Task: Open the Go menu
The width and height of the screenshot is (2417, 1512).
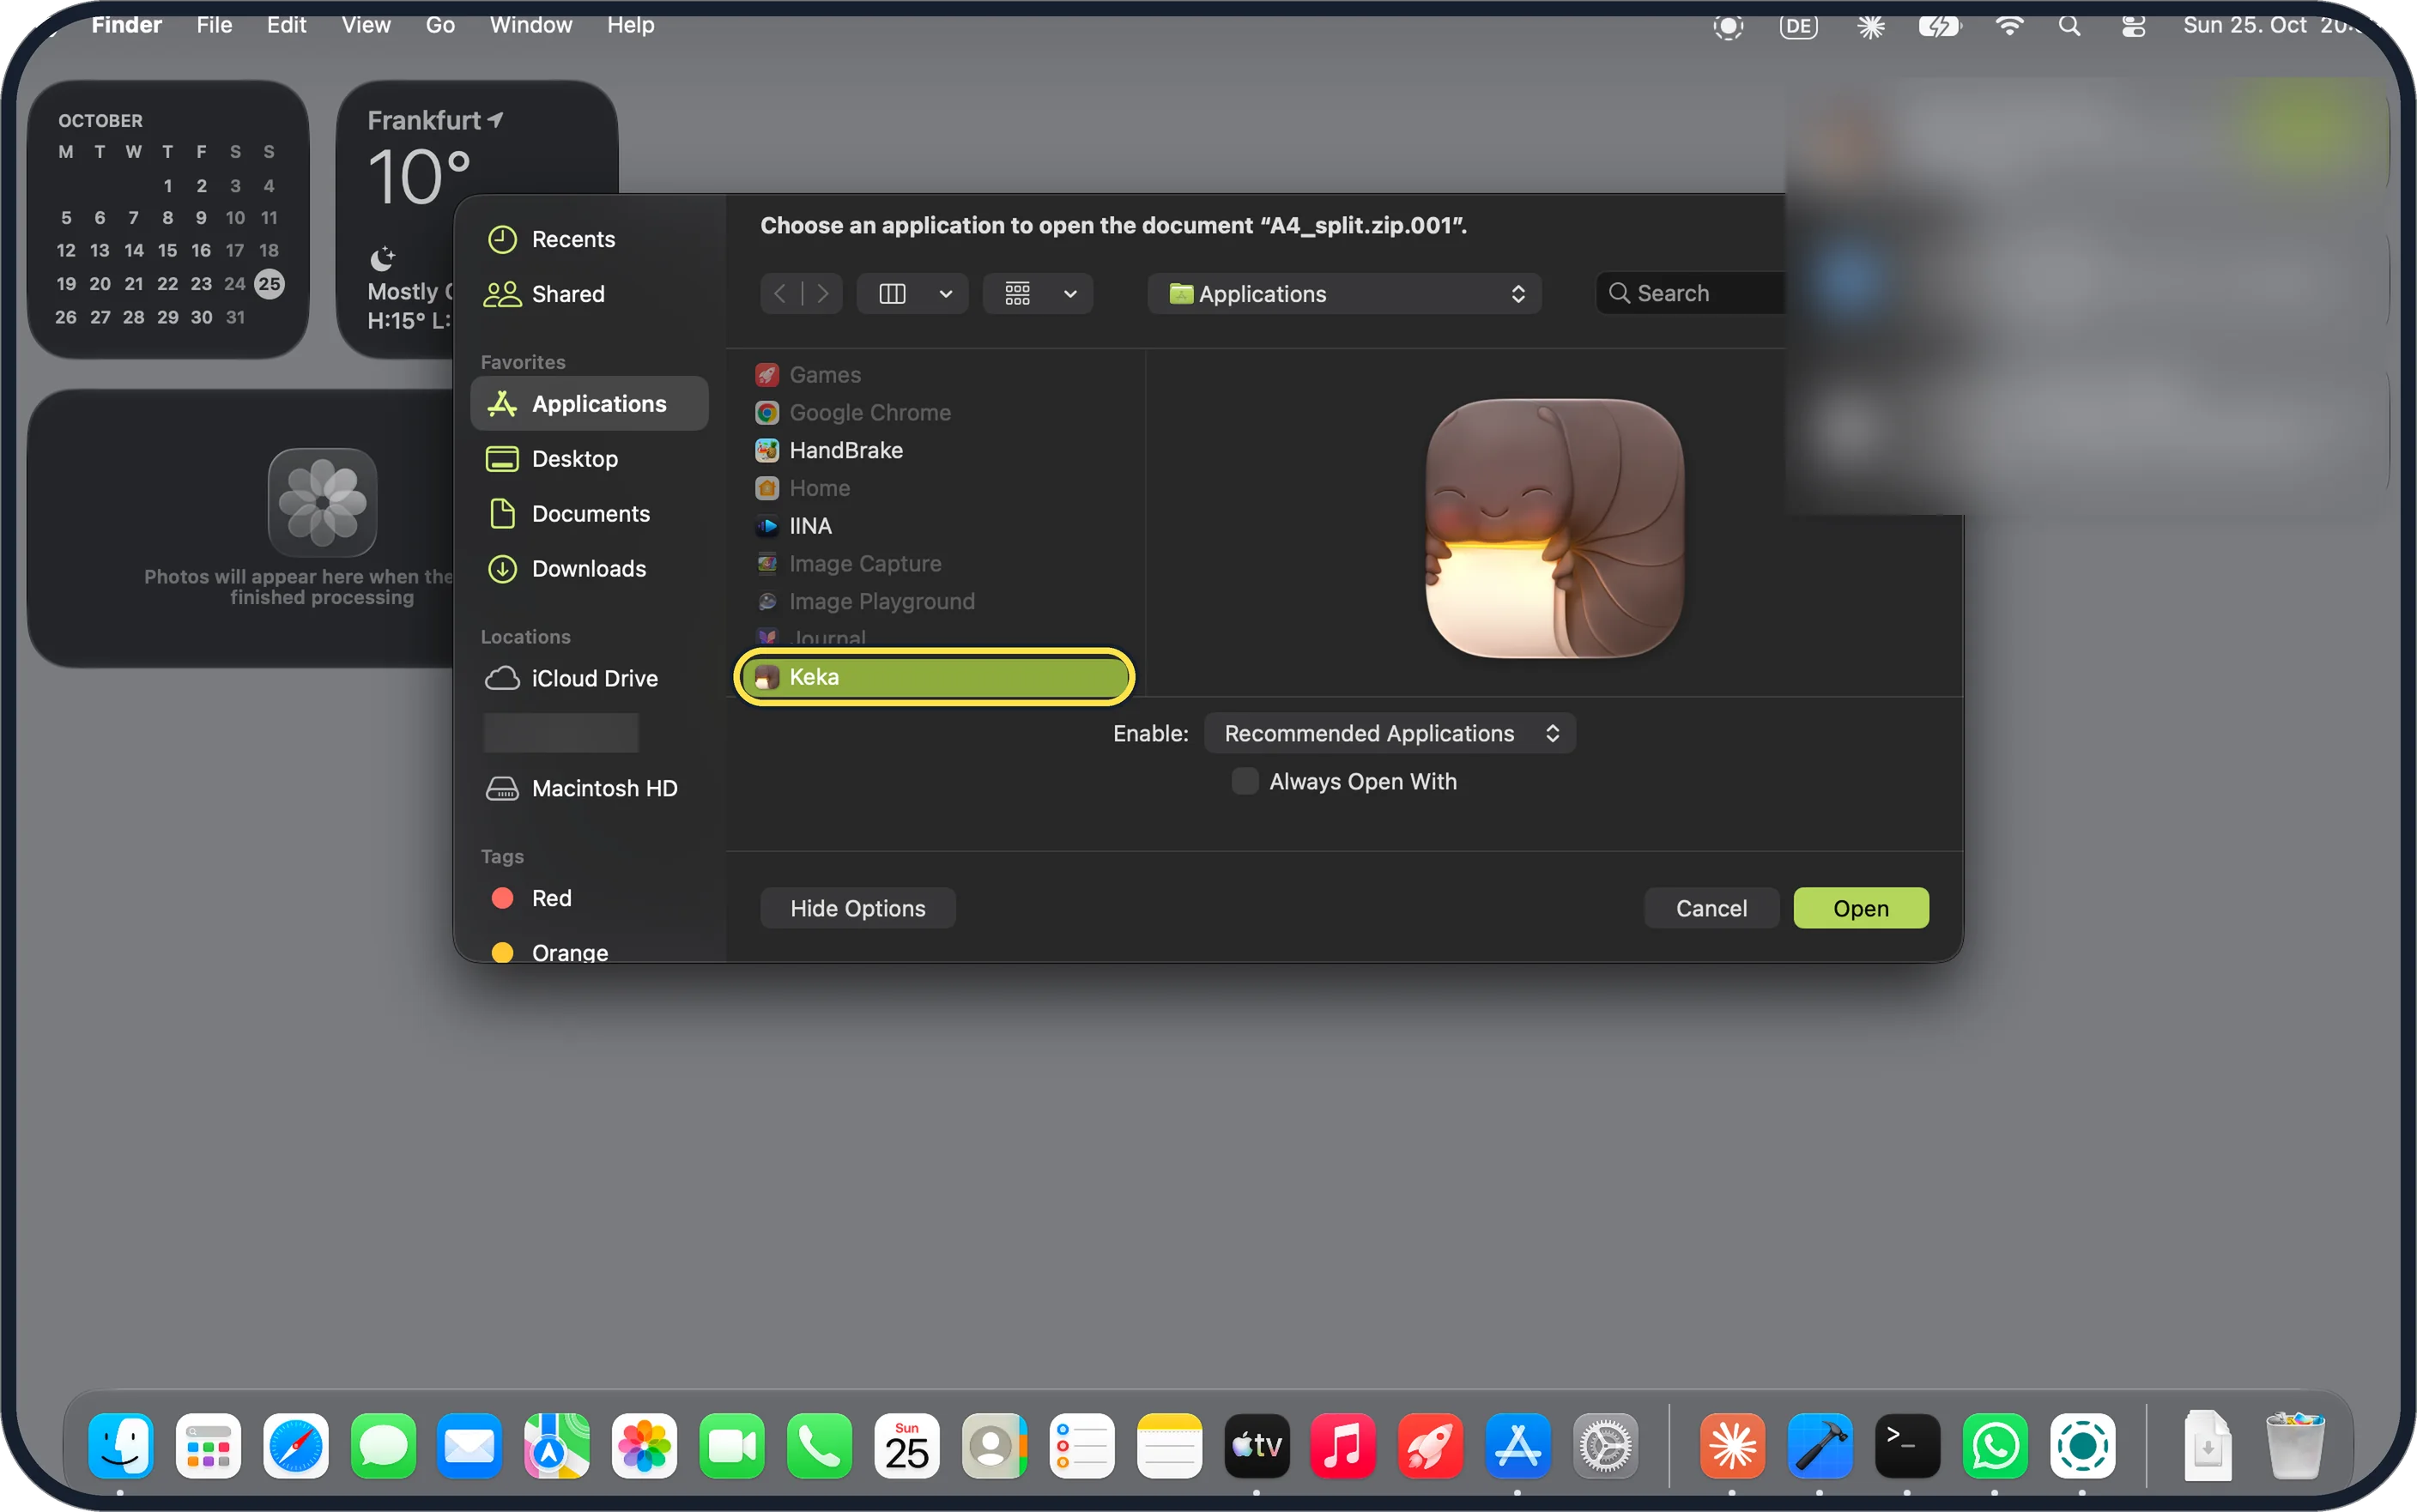Action: tap(440, 25)
